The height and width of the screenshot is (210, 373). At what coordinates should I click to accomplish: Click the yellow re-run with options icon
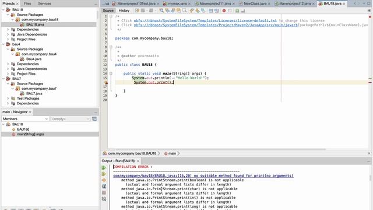(104, 174)
